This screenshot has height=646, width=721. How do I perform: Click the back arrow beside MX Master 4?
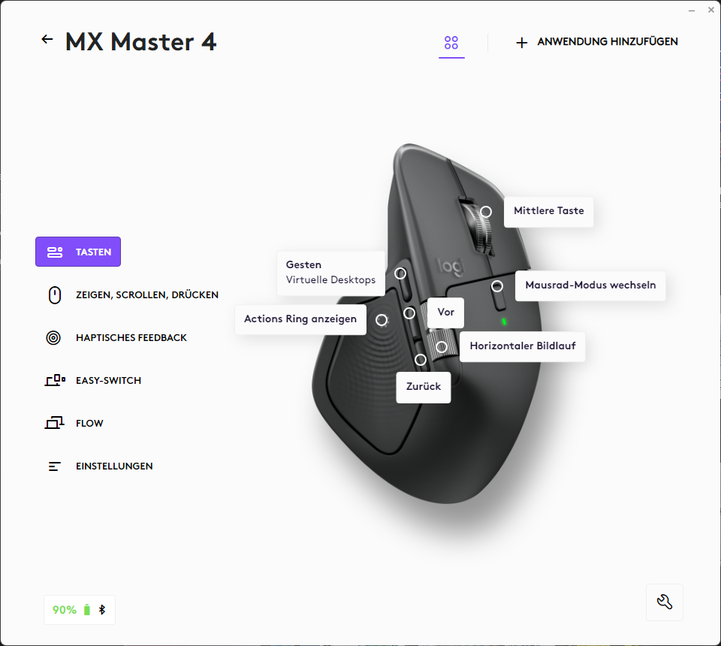pos(47,40)
